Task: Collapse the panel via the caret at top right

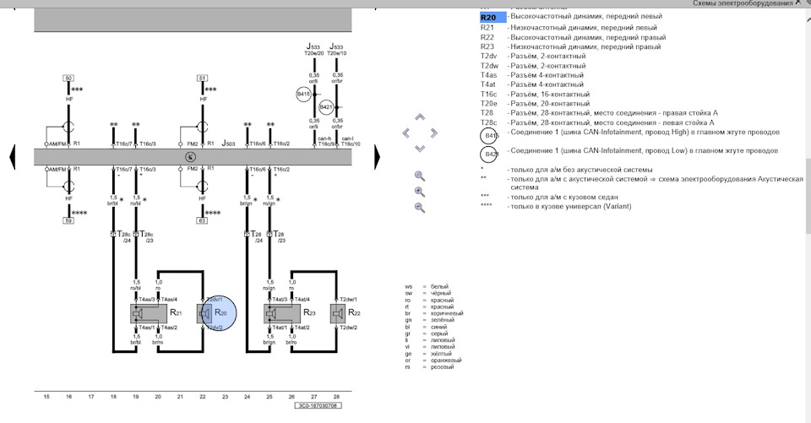Action: (x=796, y=3)
